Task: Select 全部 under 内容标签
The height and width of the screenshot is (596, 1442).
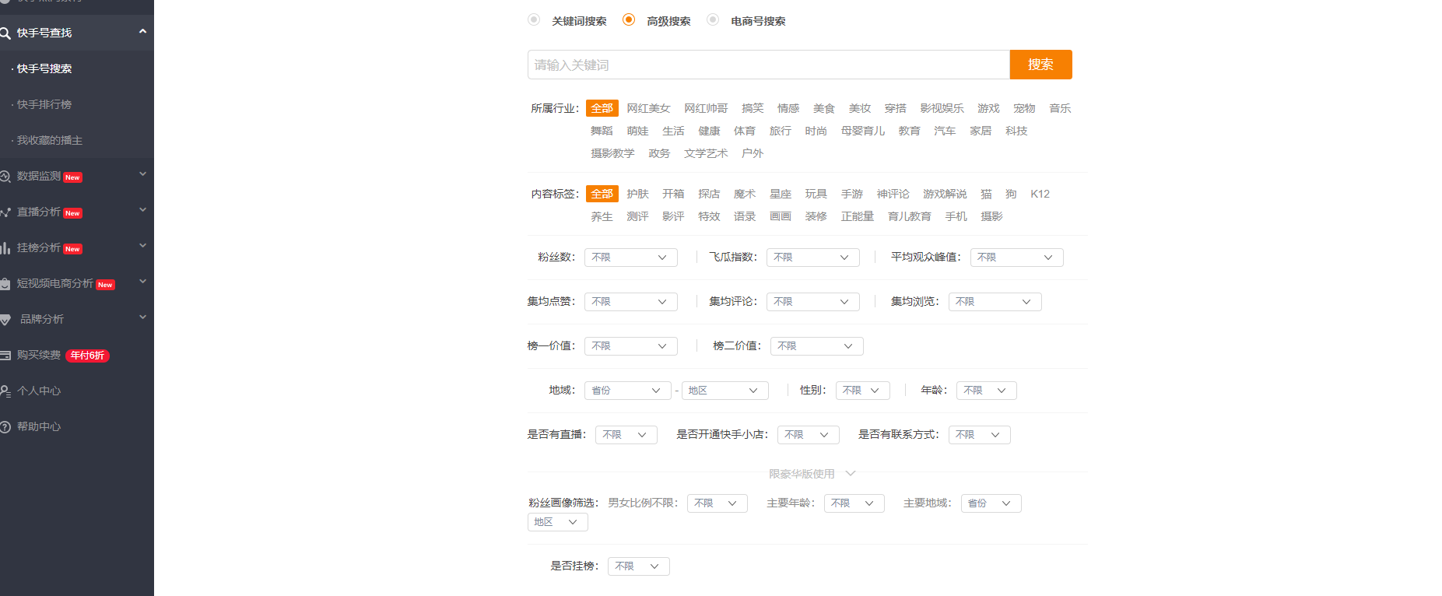Action: [x=602, y=194]
